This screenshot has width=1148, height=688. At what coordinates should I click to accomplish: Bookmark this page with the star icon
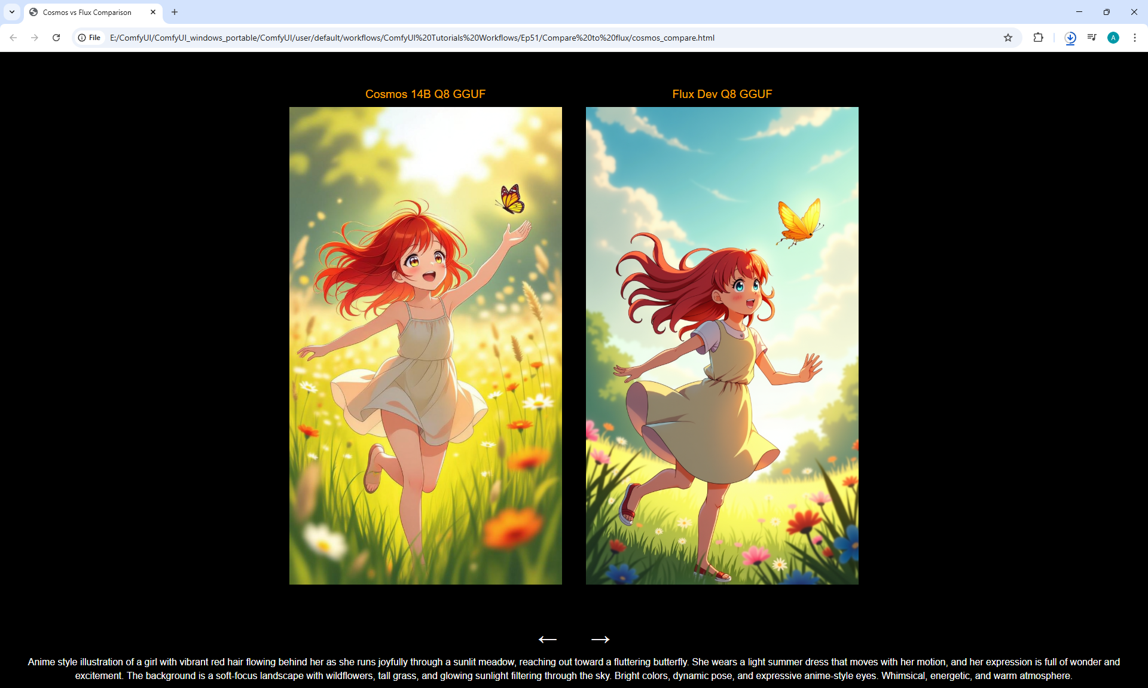click(x=1008, y=38)
